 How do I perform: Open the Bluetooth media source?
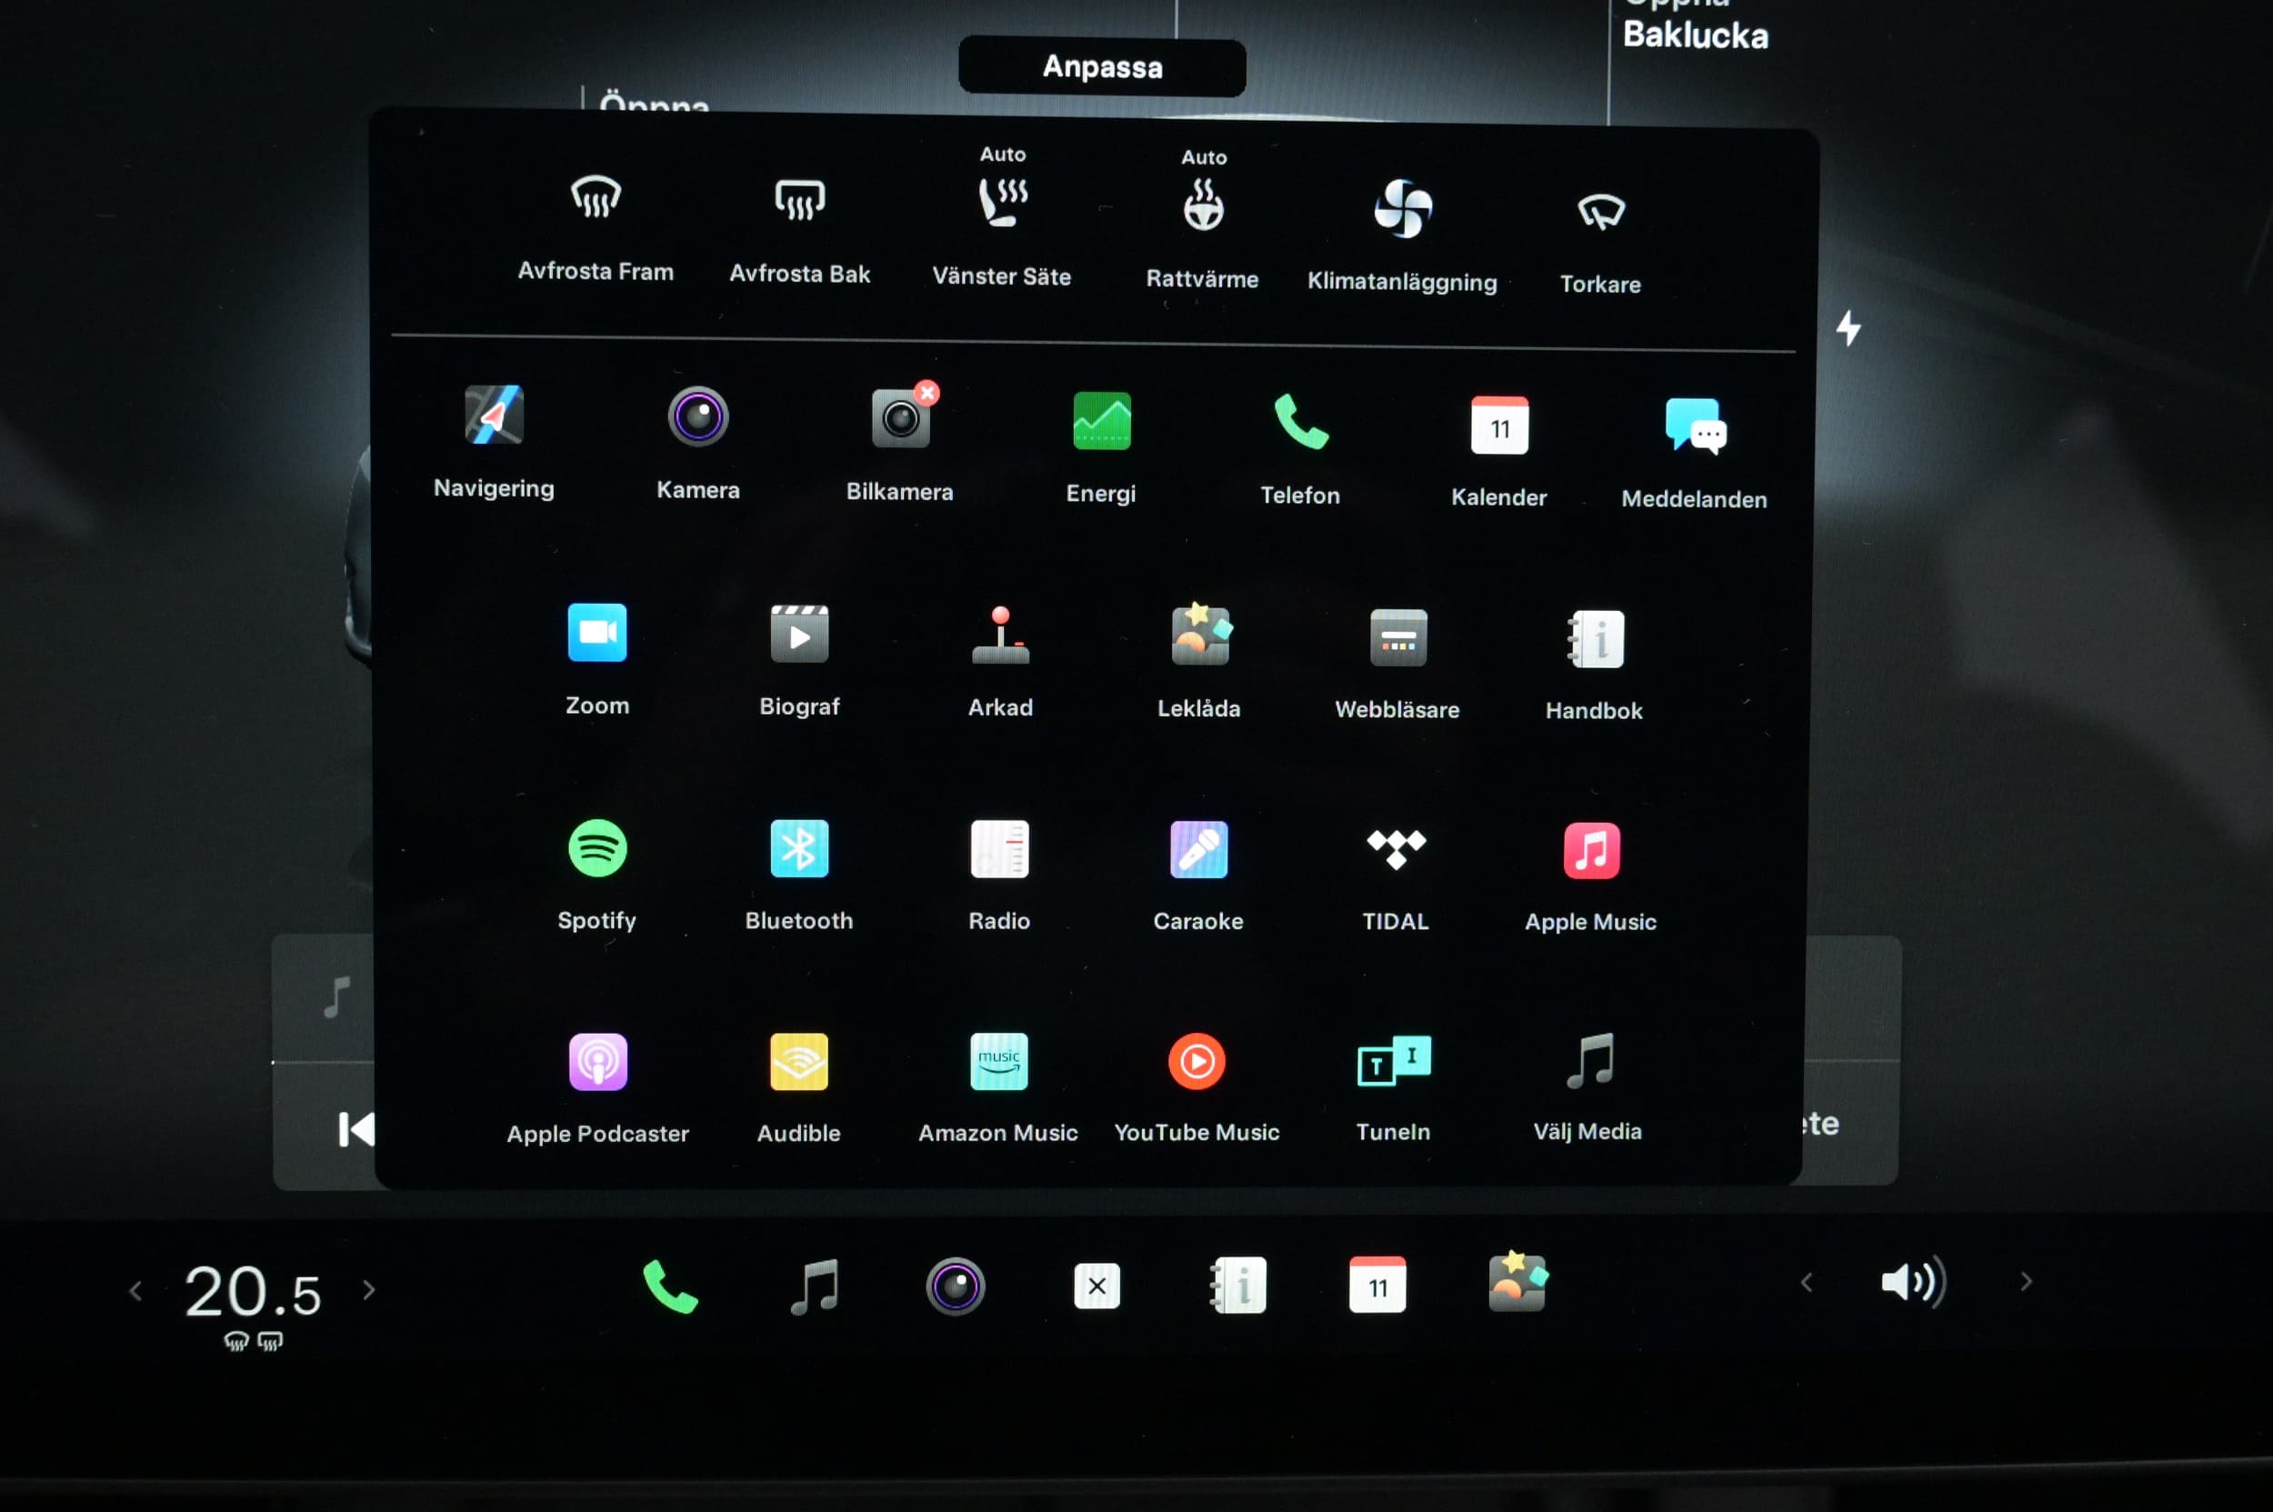click(799, 848)
